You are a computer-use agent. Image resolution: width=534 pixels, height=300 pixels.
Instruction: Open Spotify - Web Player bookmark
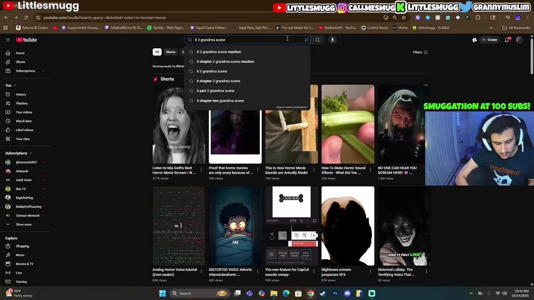pyautogui.click(x=166, y=28)
